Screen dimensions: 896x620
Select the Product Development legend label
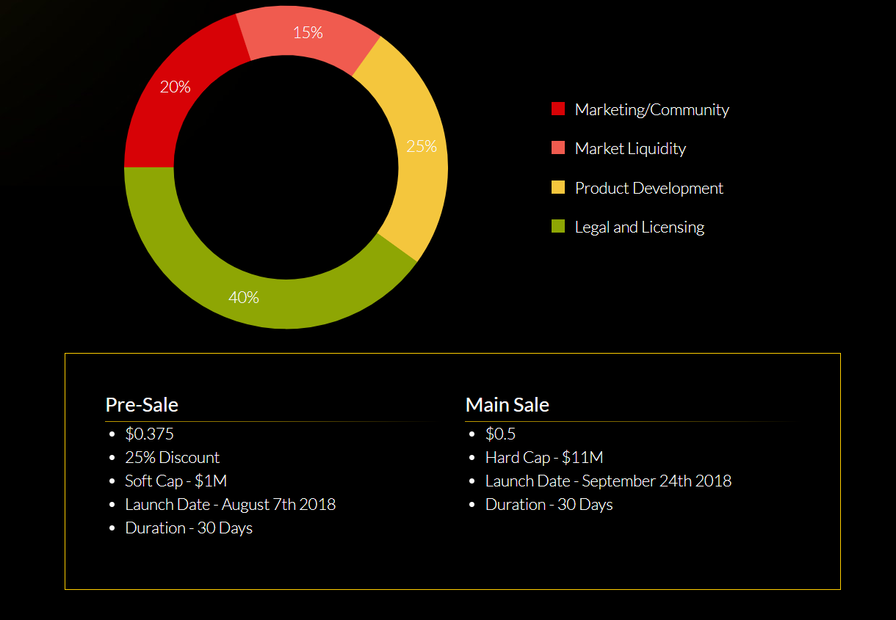pyautogui.click(x=648, y=188)
